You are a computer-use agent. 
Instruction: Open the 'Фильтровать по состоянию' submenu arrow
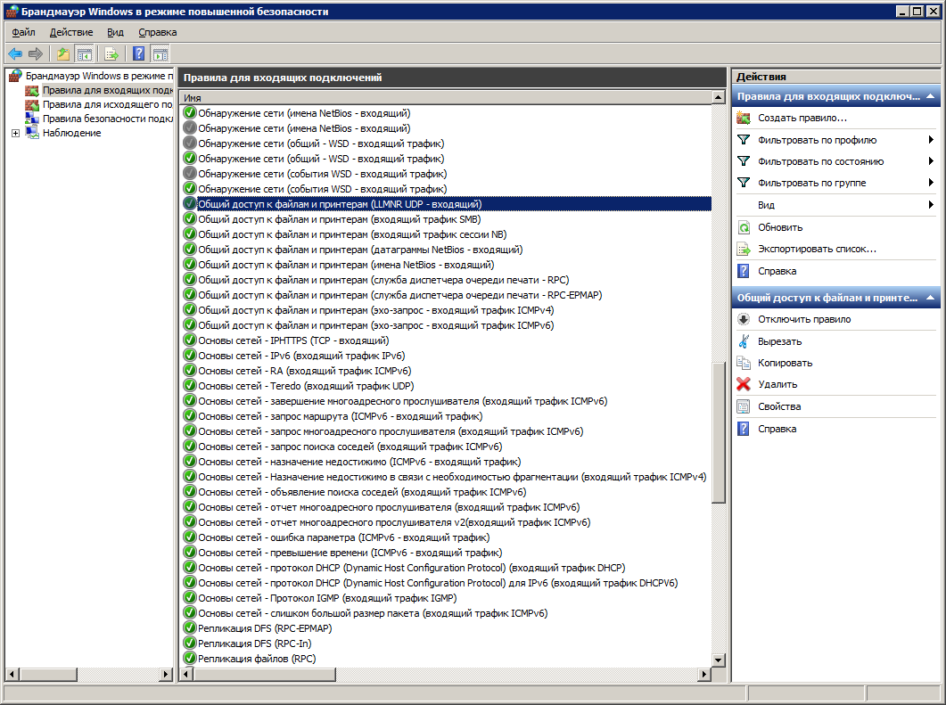pos(931,161)
